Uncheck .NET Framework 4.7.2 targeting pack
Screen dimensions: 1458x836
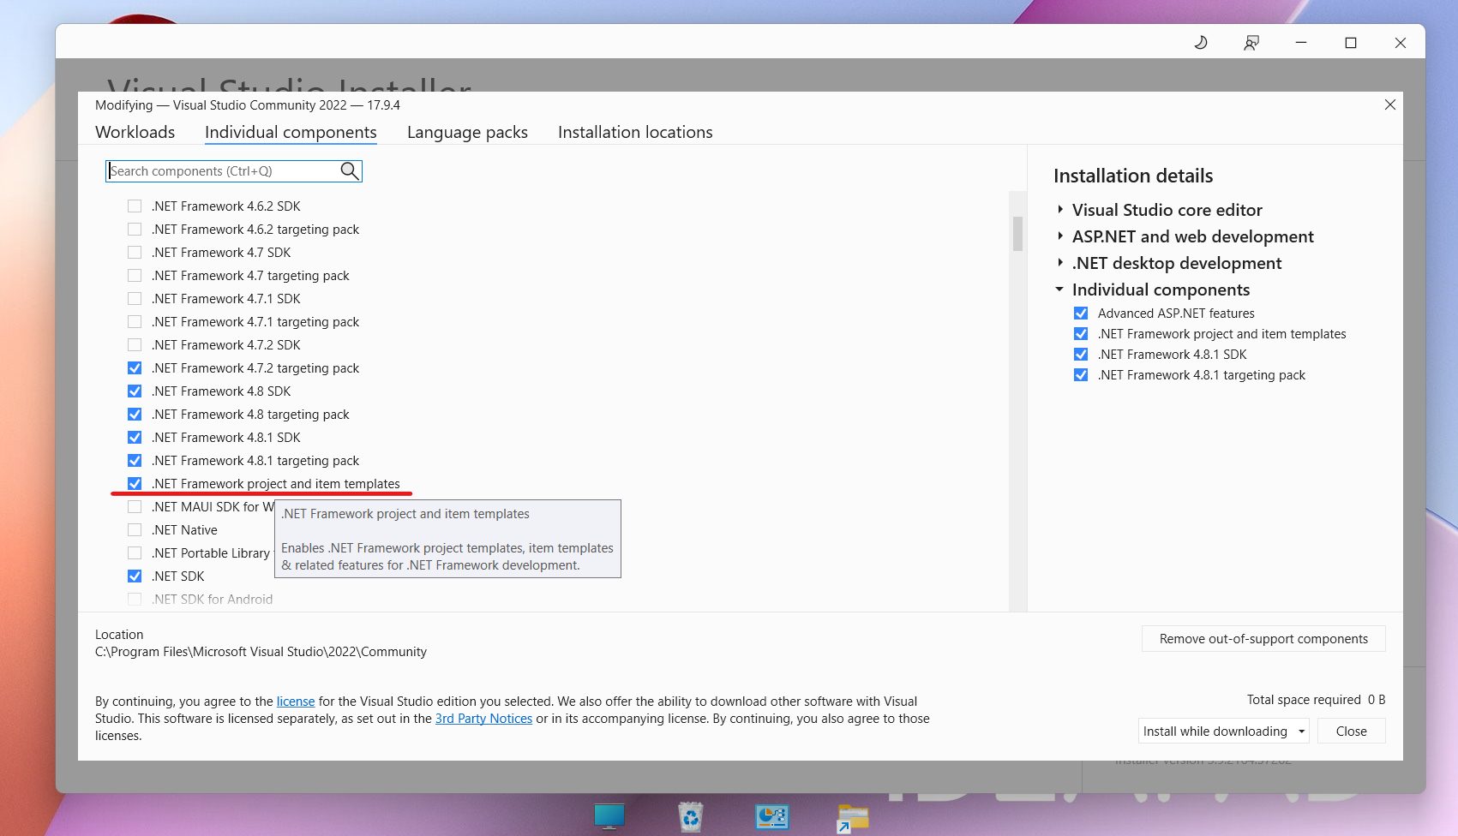tap(135, 368)
